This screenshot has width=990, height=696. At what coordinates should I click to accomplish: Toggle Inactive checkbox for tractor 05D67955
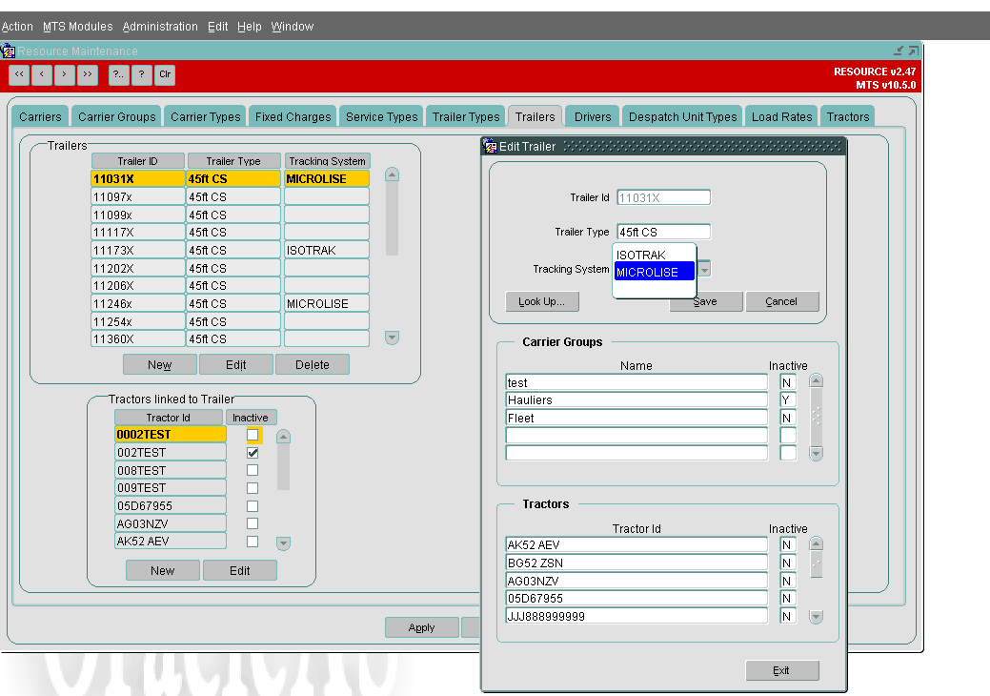pos(253,506)
